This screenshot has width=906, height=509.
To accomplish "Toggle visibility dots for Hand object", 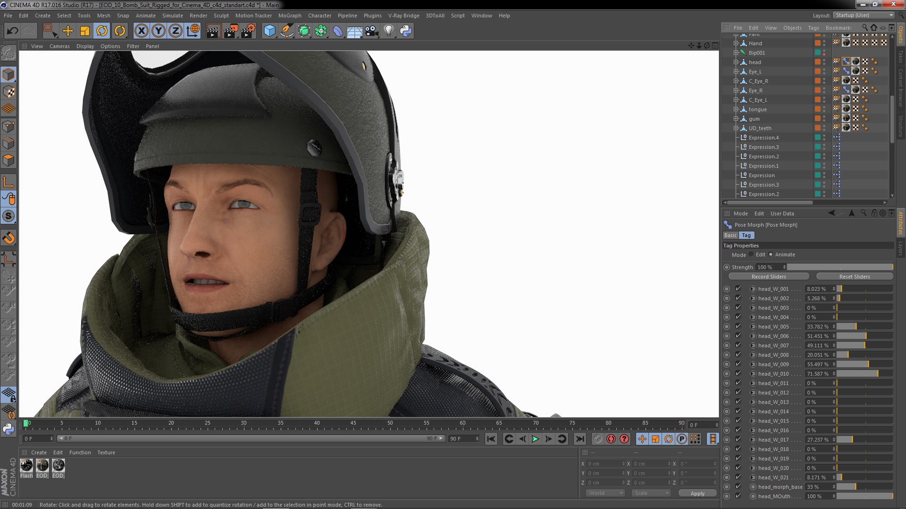I will click(824, 43).
